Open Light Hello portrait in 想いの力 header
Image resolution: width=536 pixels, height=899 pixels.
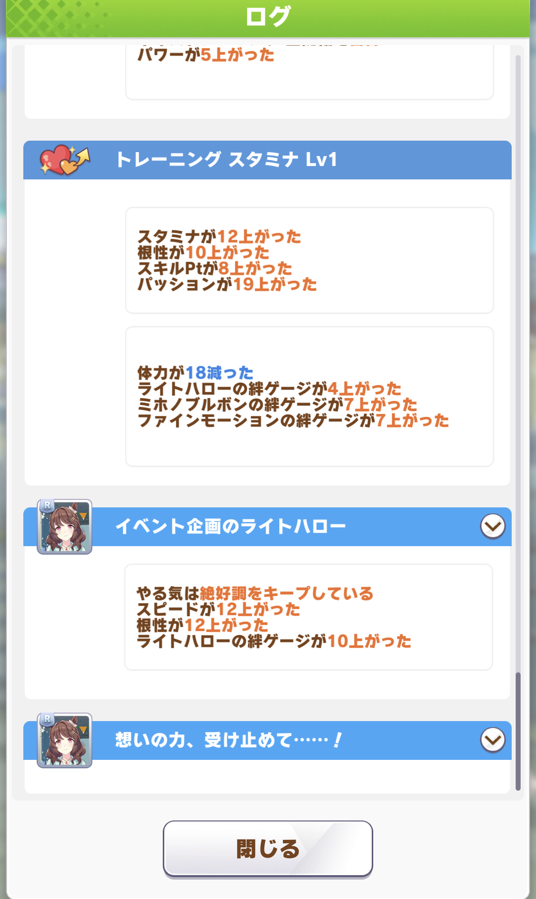click(65, 740)
